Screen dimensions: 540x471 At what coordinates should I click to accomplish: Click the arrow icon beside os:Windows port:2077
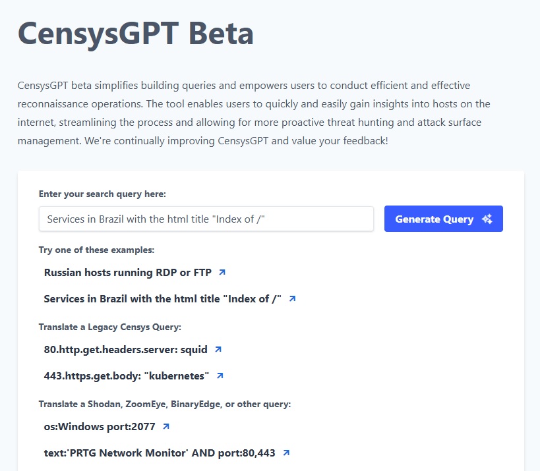(x=165, y=426)
